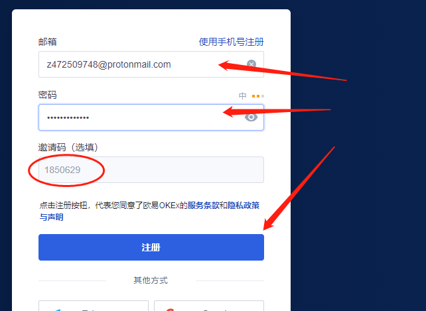Click the red Google icon at the bottom
The image size is (426, 311).
click(171, 310)
